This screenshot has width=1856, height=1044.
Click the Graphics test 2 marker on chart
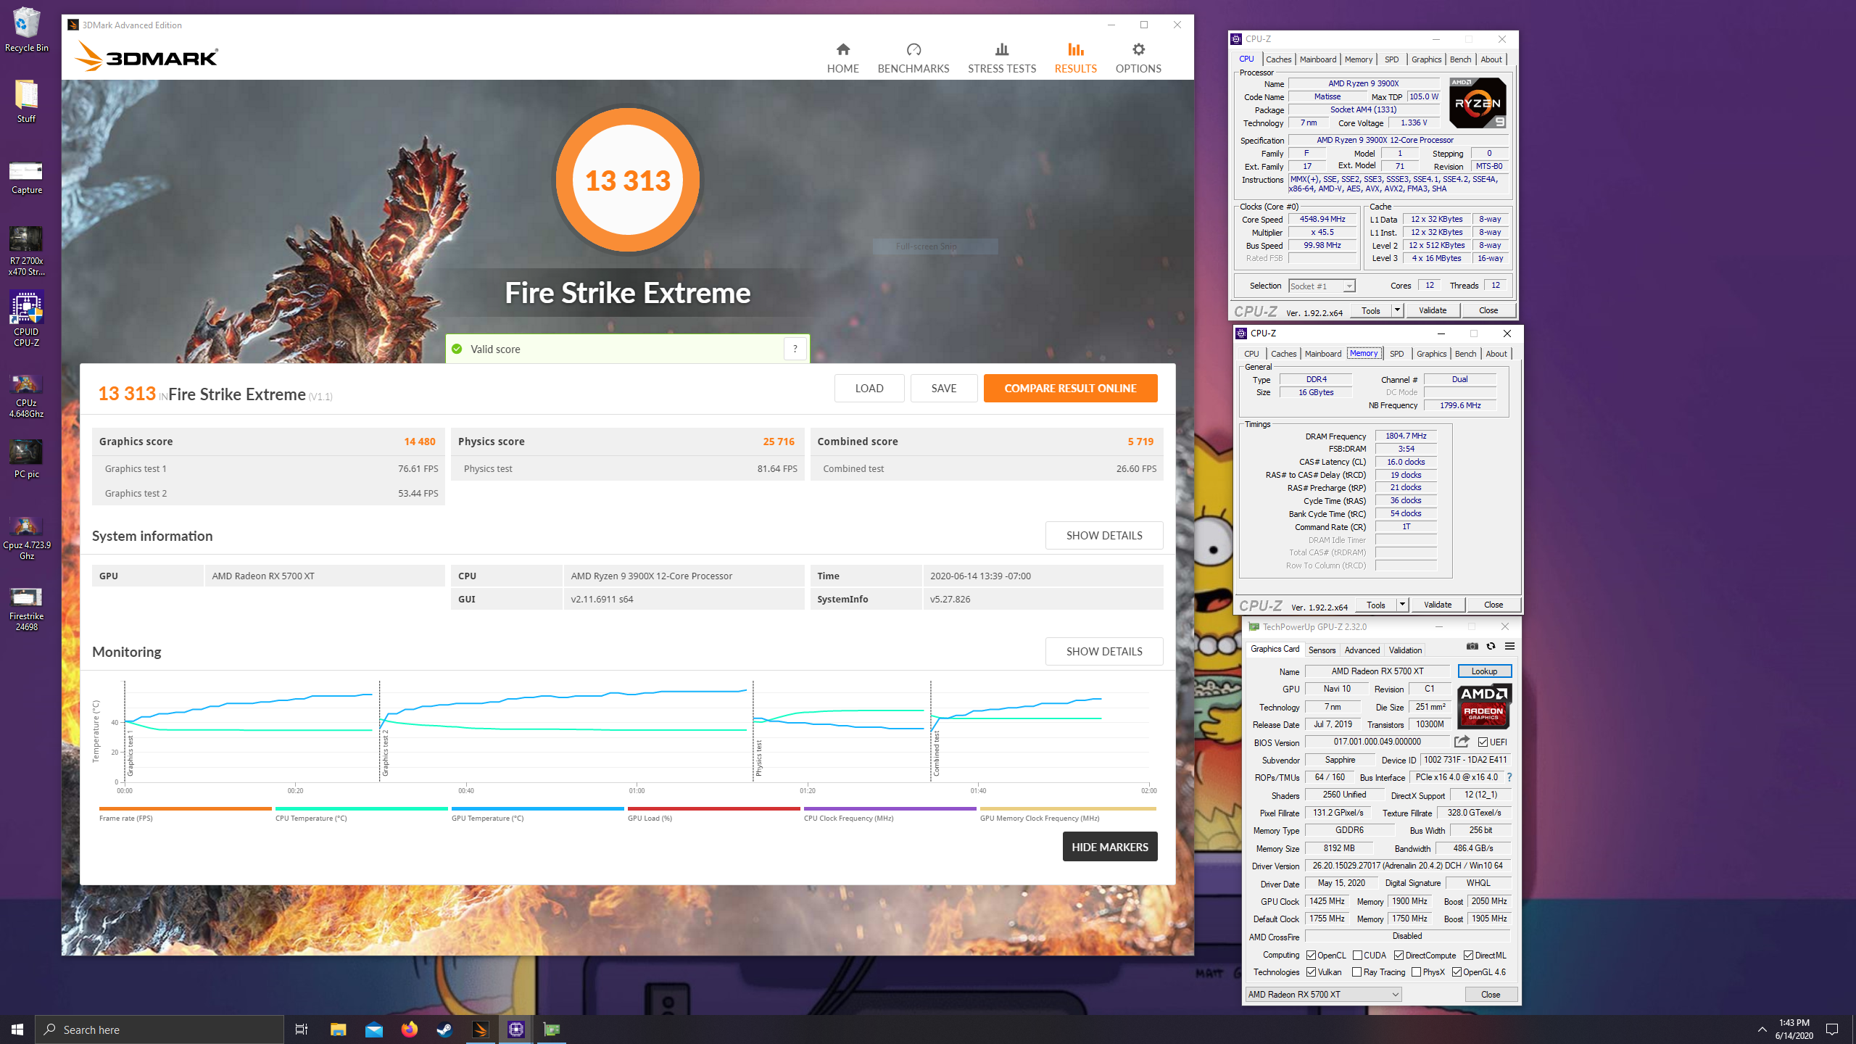[386, 754]
